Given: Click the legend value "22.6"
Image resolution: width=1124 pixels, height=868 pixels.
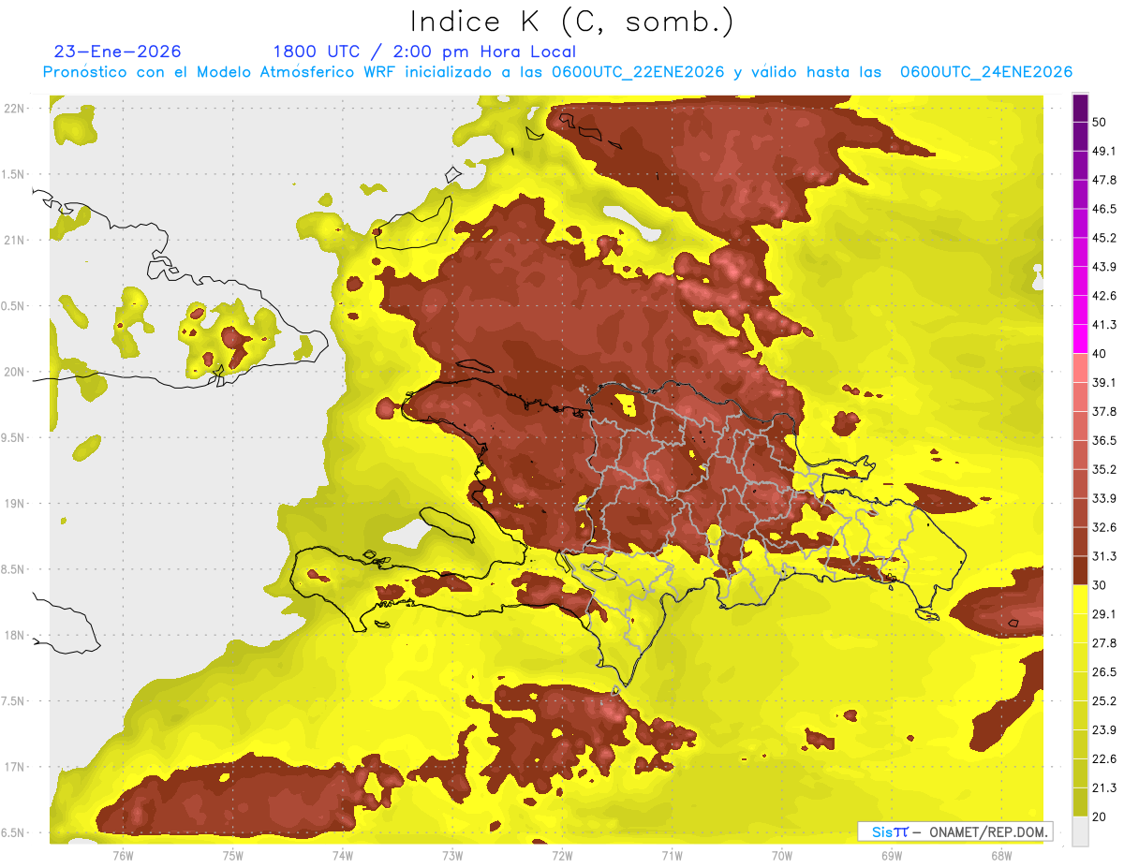Looking at the screenshot, I should [1104, 759].
